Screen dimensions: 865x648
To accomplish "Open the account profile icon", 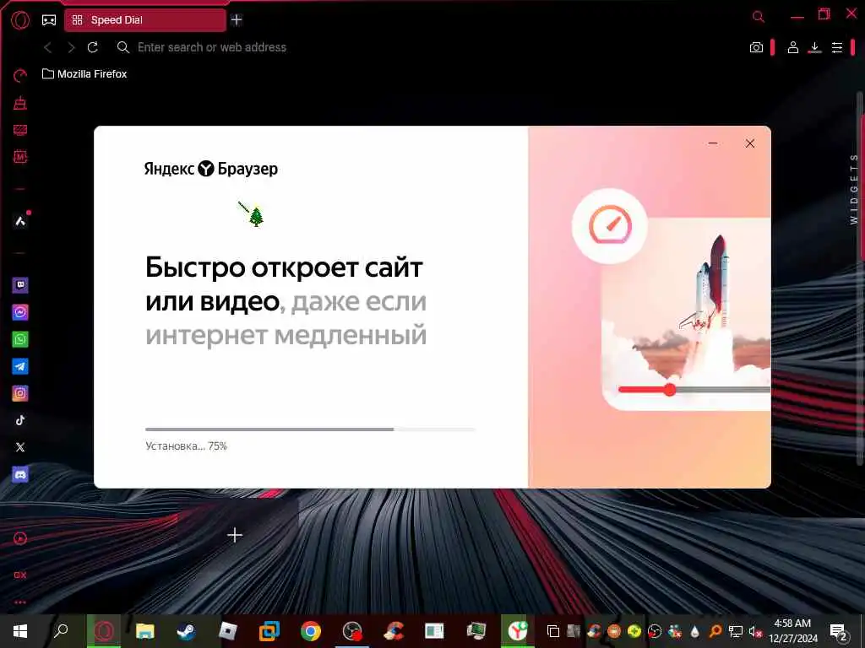I will (x=792, y=47).
